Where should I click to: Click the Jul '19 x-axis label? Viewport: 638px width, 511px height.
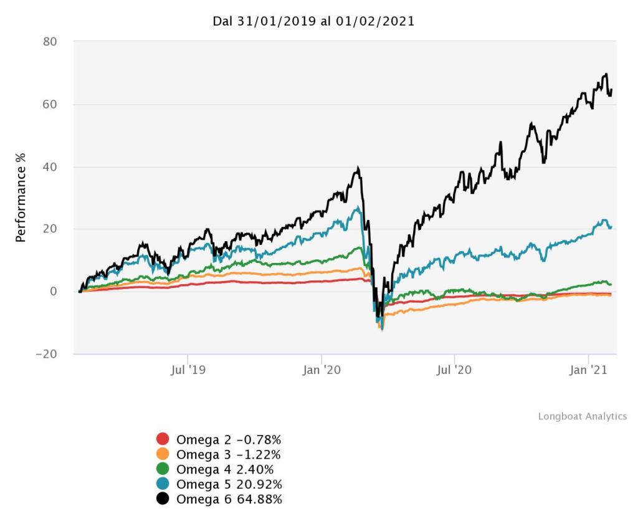tap(188, 370)
